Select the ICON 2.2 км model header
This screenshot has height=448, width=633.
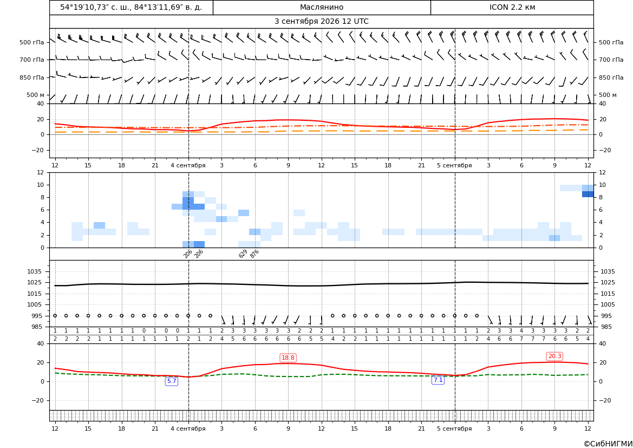512,7
